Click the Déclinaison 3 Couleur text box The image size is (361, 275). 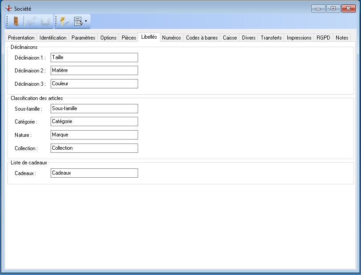(x=94, y=84)
